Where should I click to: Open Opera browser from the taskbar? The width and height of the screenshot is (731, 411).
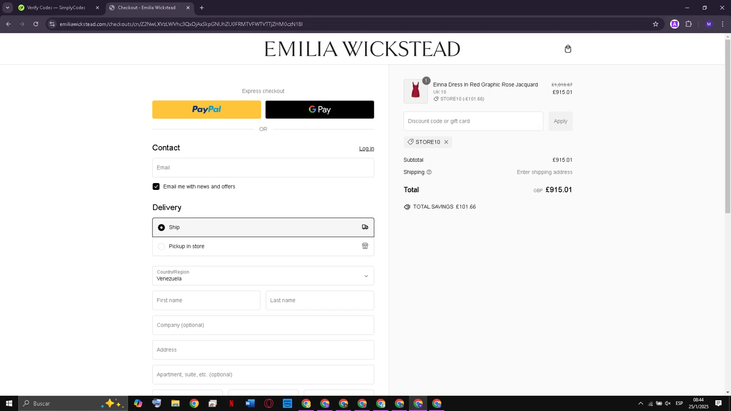(x=269, y=403)
